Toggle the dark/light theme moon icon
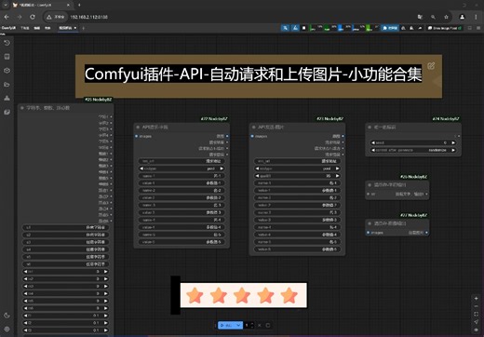The image size is (484, 337). pos(7,316)
